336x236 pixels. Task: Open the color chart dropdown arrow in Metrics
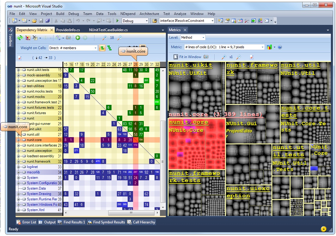[274, 47]
